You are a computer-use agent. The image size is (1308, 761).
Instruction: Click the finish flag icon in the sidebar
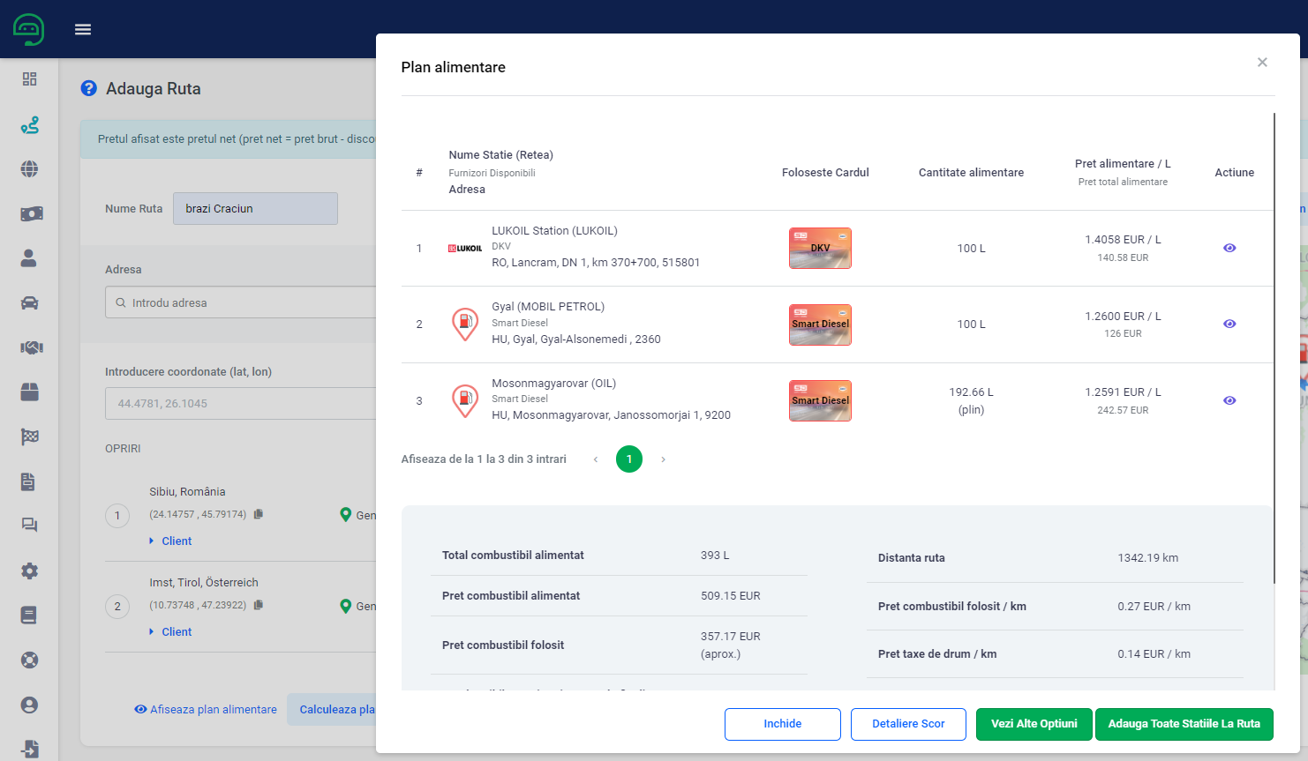coord(29,436)
